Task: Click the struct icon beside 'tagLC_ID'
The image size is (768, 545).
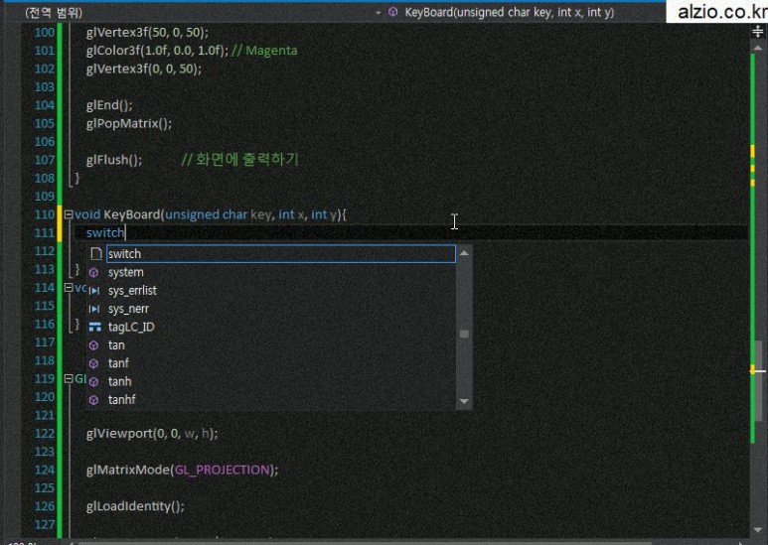Action: click(95, 328)
